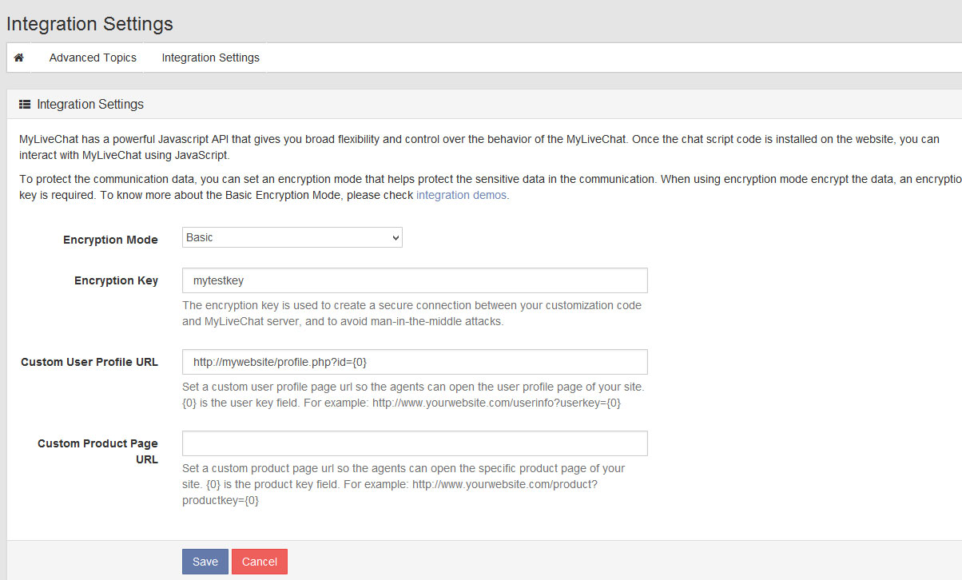Click the list icon beside Integration Settings panel title
The height and width of the screenshot is (580, 962).
25,105
